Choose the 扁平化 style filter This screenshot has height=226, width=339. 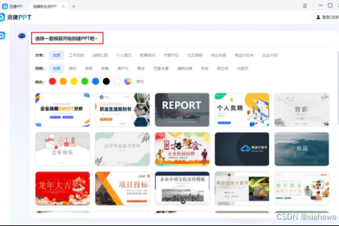pos(123,68)
